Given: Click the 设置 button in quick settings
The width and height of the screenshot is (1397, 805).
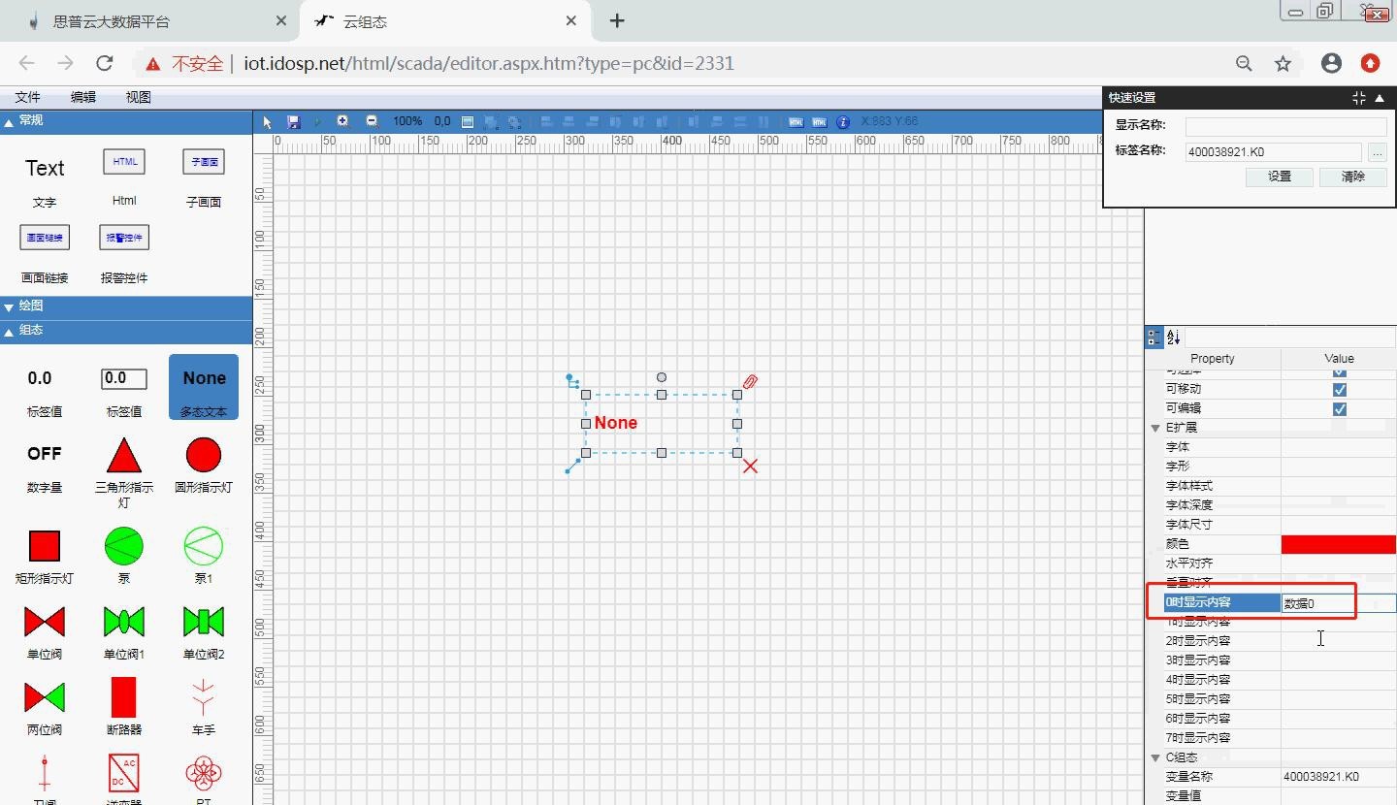Looking at the screenshot, I should pyautogui.click(x=1280, y=177).
